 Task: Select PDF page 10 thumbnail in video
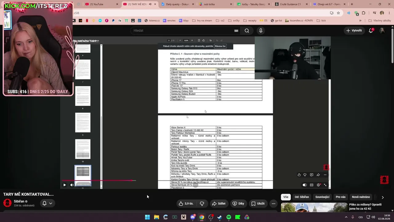tap(83, 149)
